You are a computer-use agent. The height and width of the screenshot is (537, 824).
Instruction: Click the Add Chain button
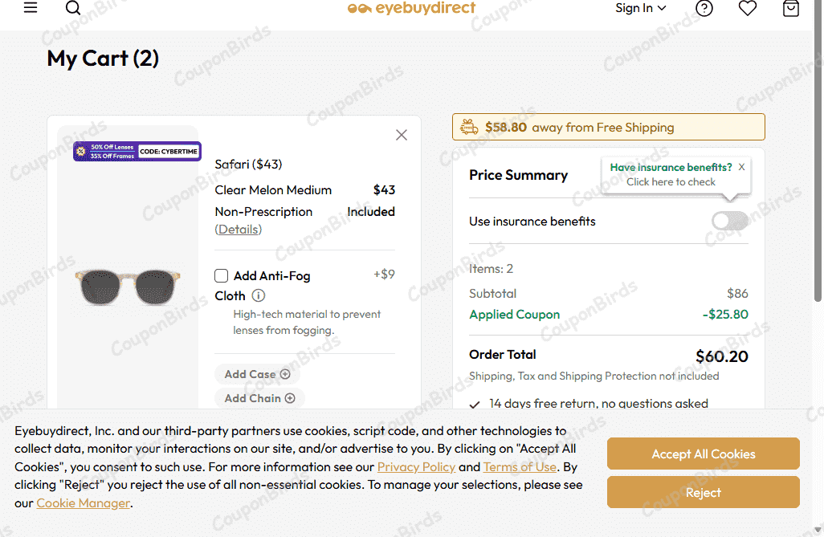(x=259, y=398)
